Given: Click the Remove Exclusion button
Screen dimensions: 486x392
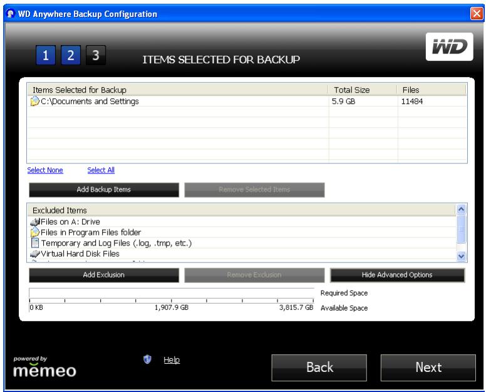Looking at the screenshot, I should coord(254,275).
